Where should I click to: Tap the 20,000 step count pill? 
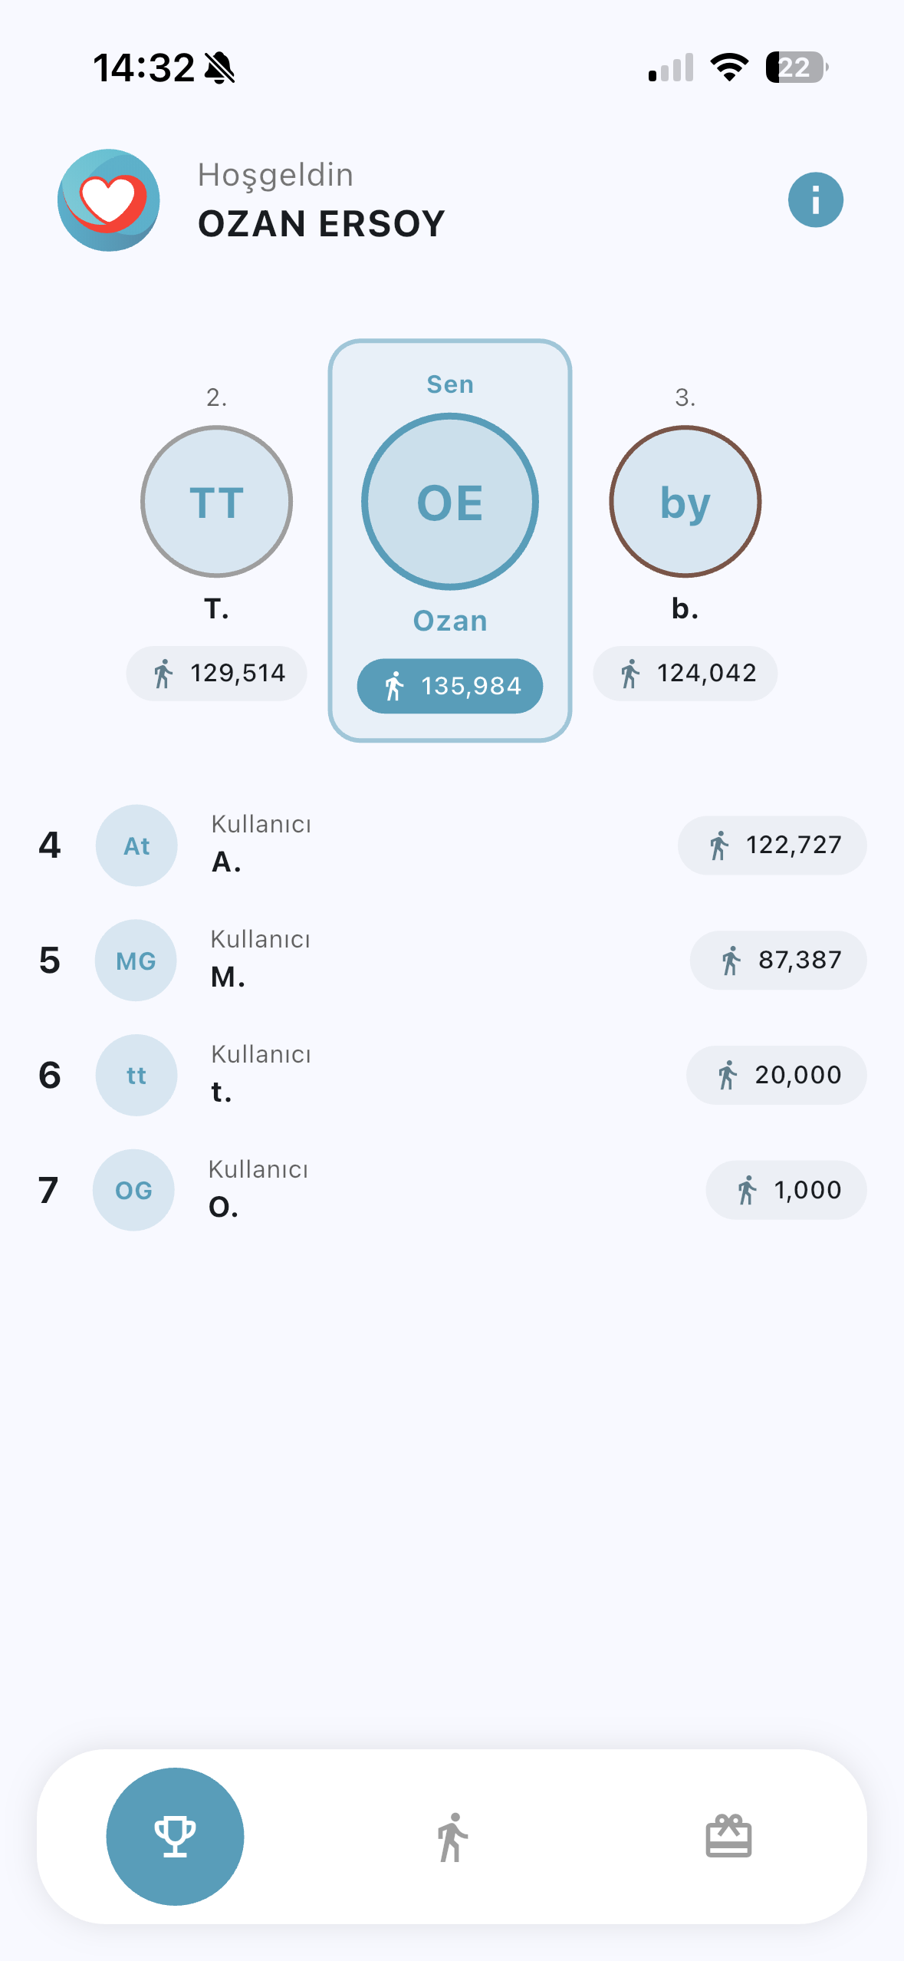776,1075
